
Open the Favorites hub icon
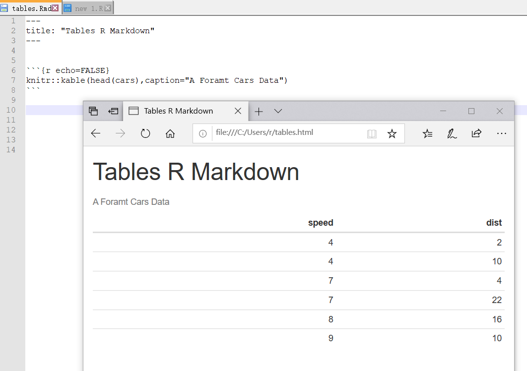[x=427, y=134]
